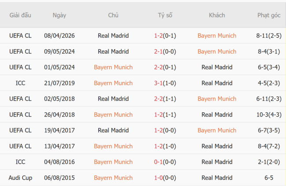Click the Real Madrid home team on 08/04/2026

[113, 36]
